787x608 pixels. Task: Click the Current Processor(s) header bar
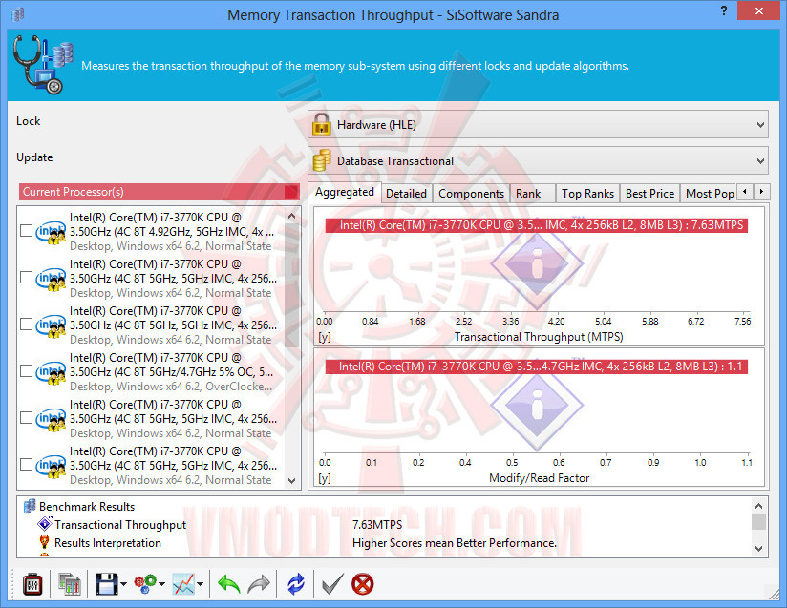coord(160,192)
